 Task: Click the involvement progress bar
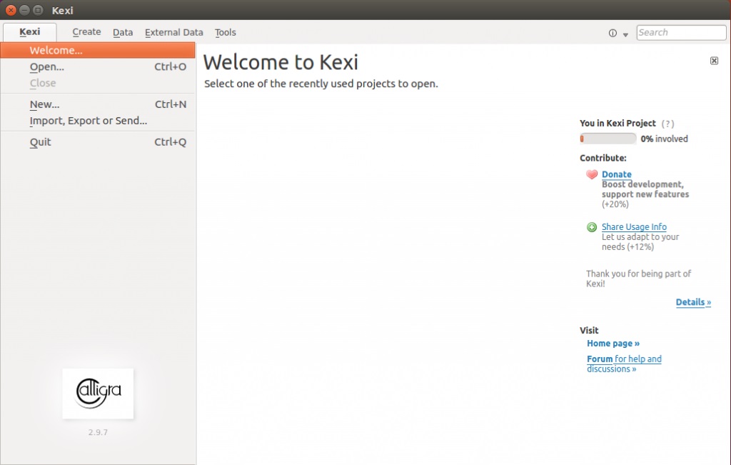coord(608,139)
